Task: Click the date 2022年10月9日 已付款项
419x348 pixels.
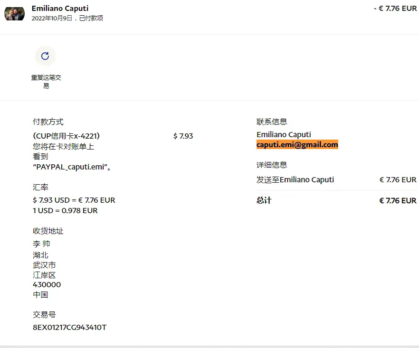Action: 67,18
